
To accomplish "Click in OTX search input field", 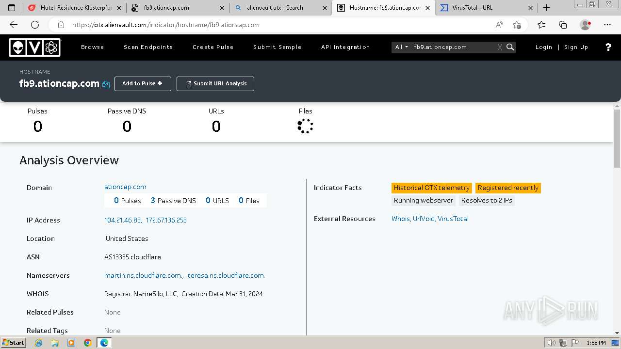I will tap(454, 47).
